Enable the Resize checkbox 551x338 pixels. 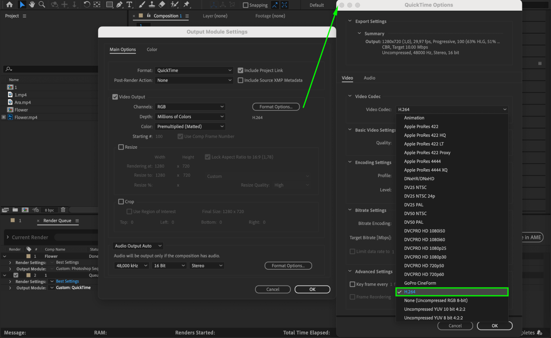[121, 147]
